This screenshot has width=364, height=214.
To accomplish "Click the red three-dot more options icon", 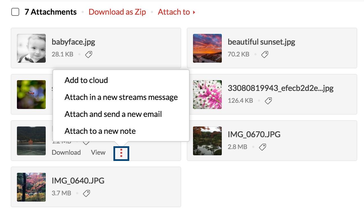I will click(121, 153).
